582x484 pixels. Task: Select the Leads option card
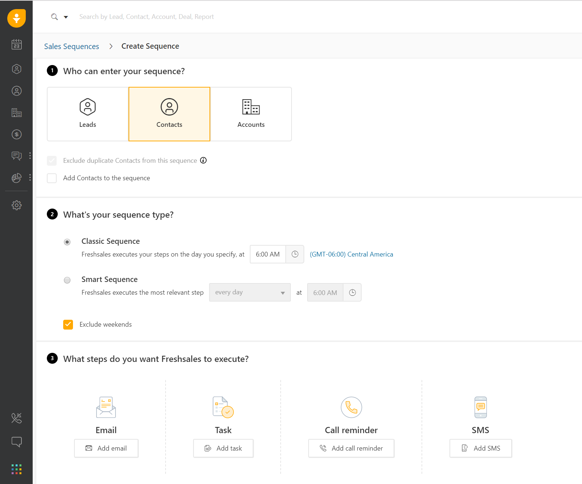(x=87, y=114)
